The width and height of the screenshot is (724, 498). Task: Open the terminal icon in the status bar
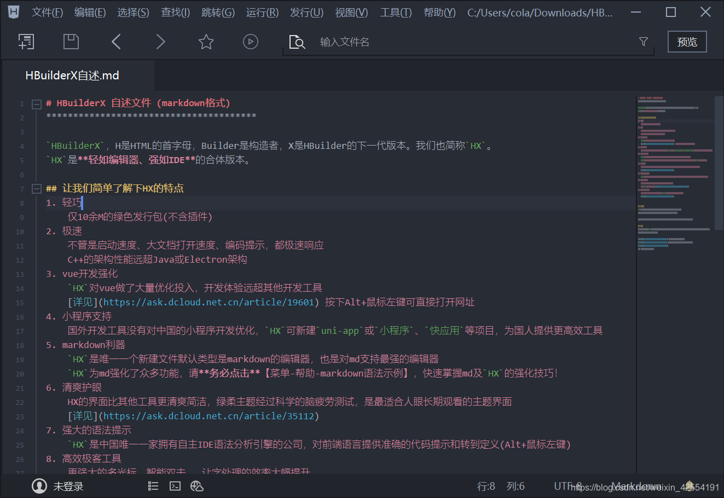click(175, 486)
